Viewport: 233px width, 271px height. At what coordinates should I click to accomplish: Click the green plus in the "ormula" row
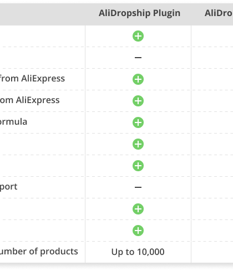pos(138,122)
